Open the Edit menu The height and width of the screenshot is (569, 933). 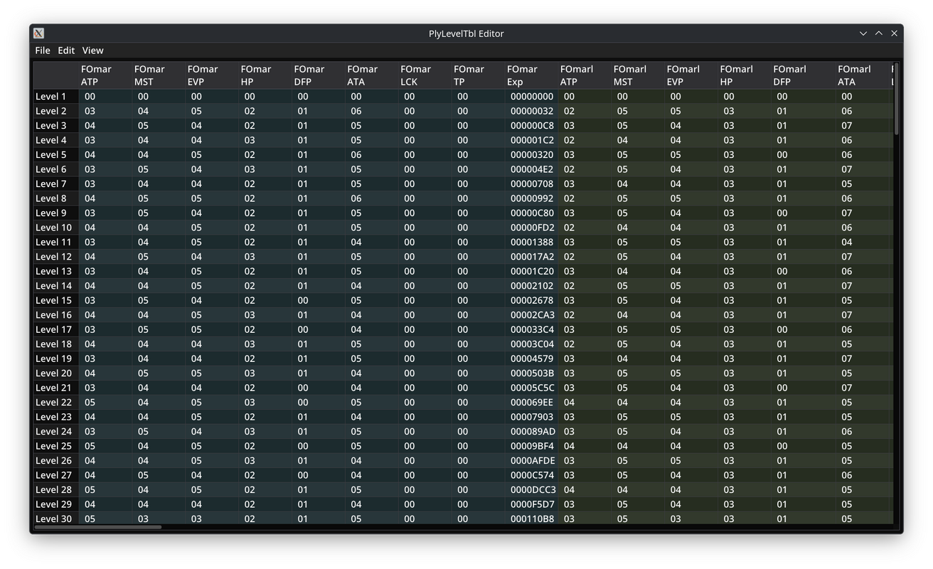(x=66, y=50)
